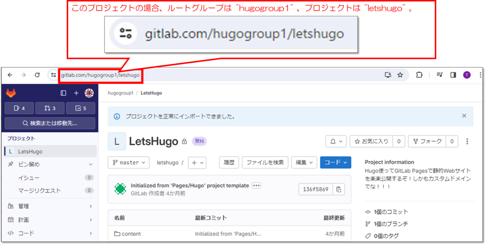Click project avatar letter L

[x=117, y=141]
